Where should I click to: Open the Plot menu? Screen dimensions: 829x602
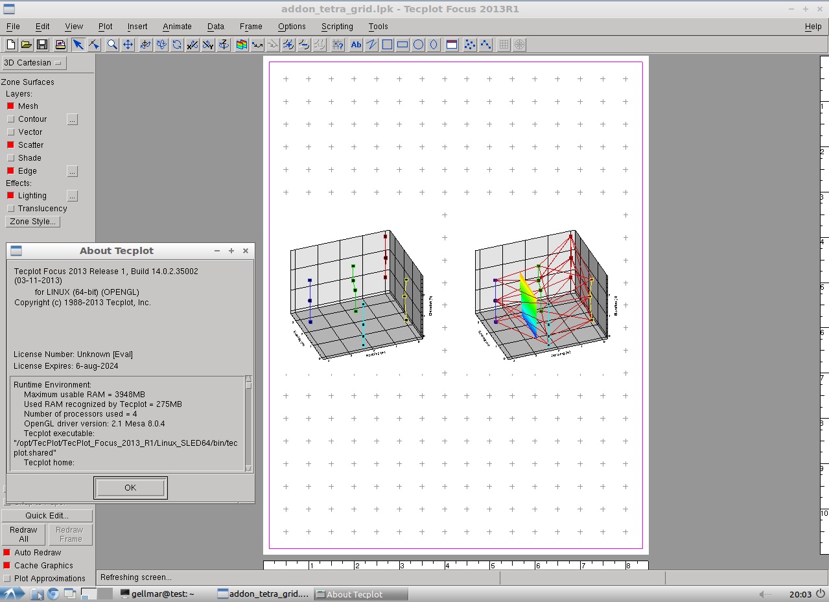point(106,27)
